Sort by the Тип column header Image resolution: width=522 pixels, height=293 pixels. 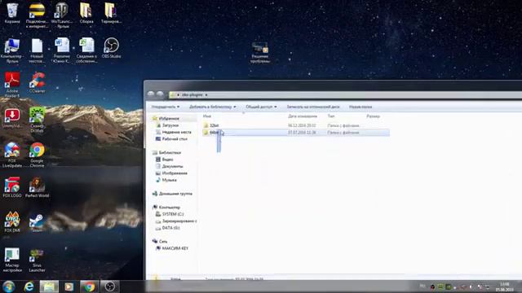pos(331,116)
